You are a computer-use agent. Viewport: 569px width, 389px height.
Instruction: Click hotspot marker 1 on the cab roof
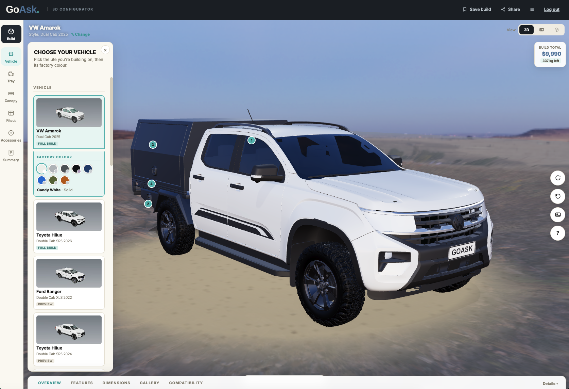coord(252,140)
